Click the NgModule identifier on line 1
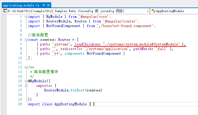Screen dimensions: 198x115 [54, 17]
